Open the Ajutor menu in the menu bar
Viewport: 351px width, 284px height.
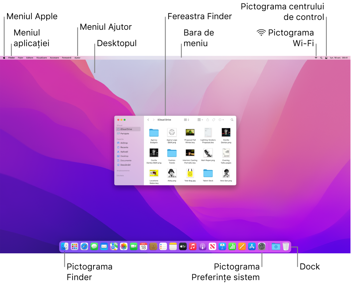(x=77, y=58)
